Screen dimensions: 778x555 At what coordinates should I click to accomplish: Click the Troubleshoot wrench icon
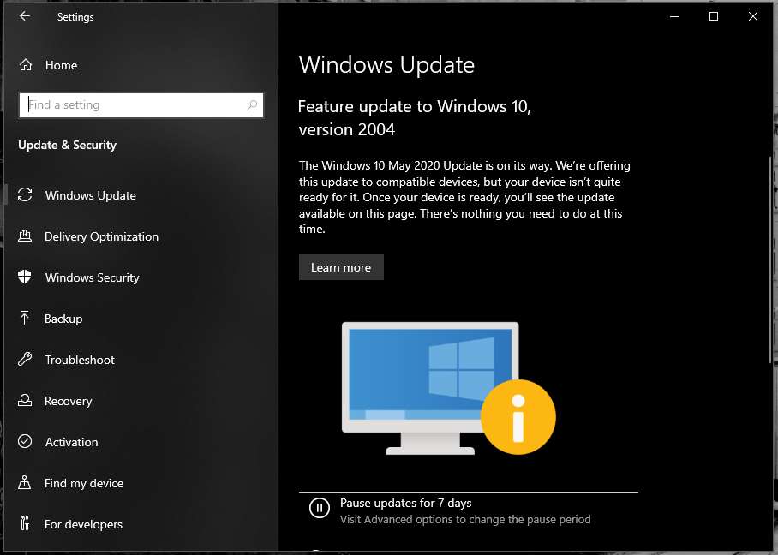[25, 359]
